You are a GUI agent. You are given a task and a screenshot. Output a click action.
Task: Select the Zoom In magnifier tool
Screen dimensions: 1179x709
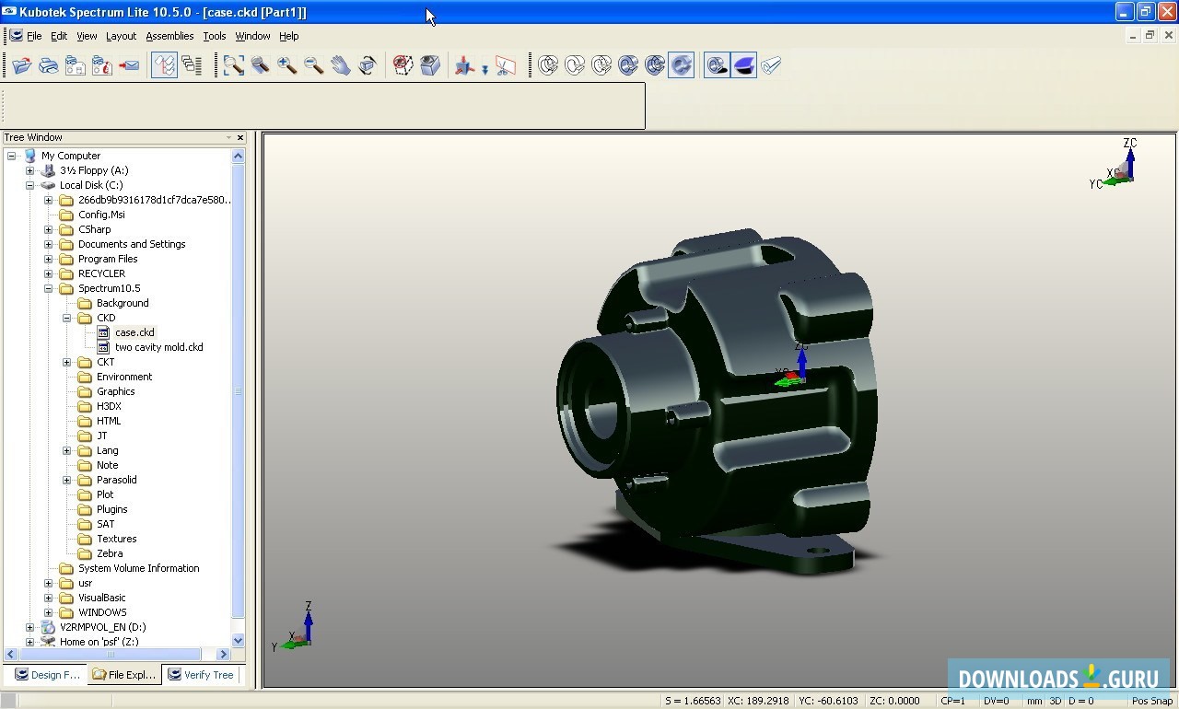point(287,65)
